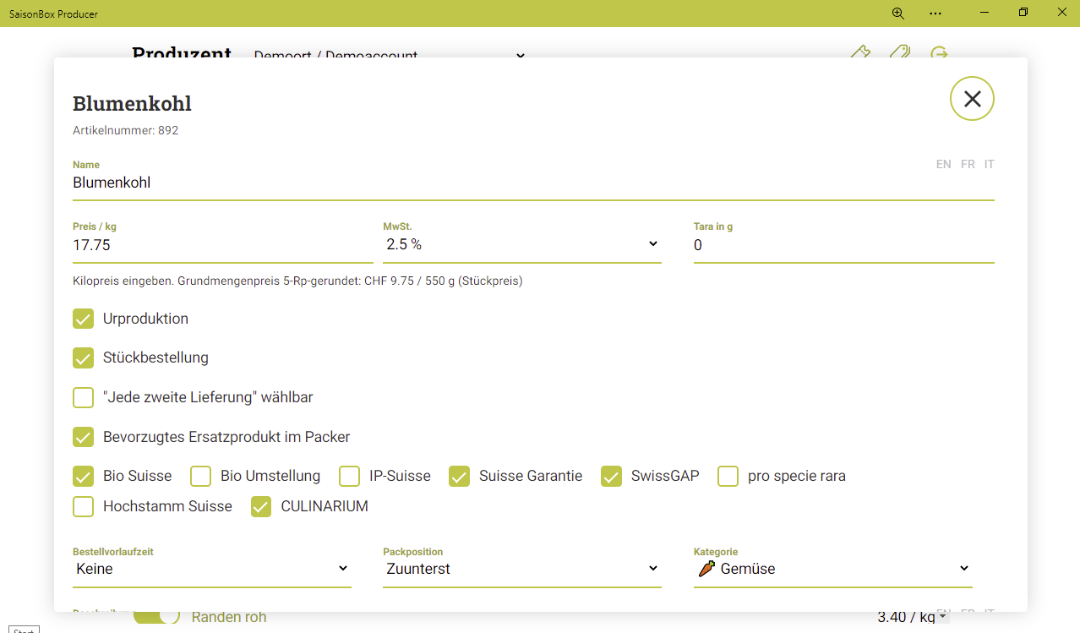
Task: Open the three-dots more options menu
Action: click(935, 13)
